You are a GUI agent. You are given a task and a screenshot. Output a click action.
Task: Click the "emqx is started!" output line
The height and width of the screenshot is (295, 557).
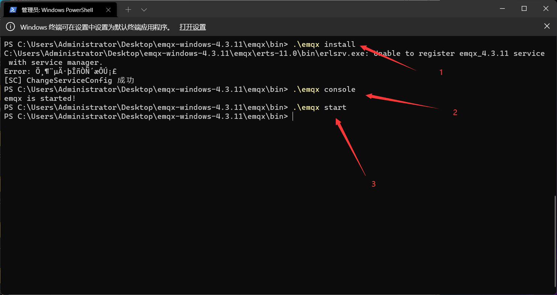click(x=40, y=98)
